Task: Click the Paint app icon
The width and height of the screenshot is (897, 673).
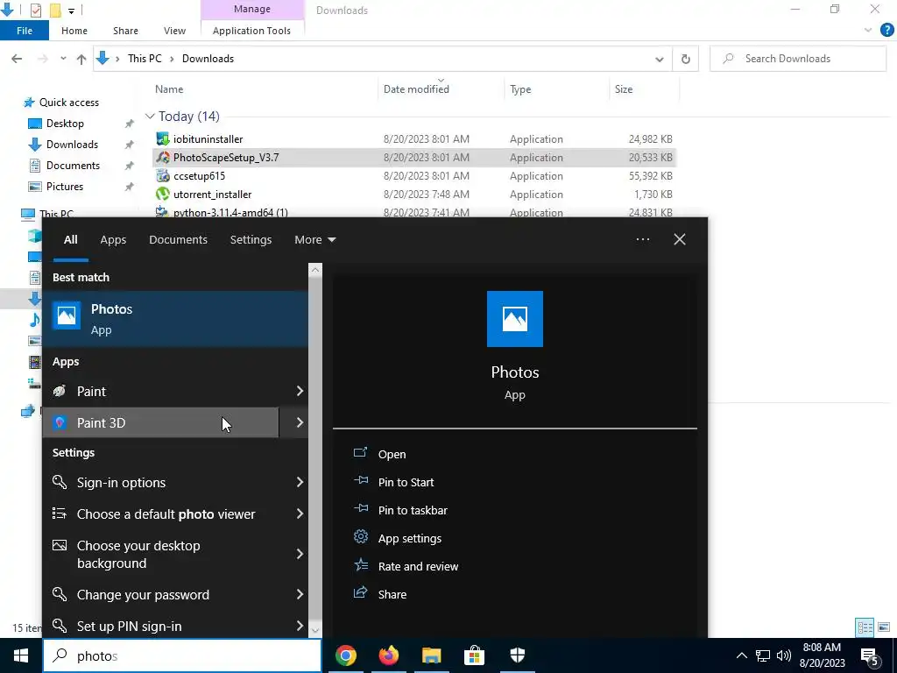Action: click(x=60, y=391)
